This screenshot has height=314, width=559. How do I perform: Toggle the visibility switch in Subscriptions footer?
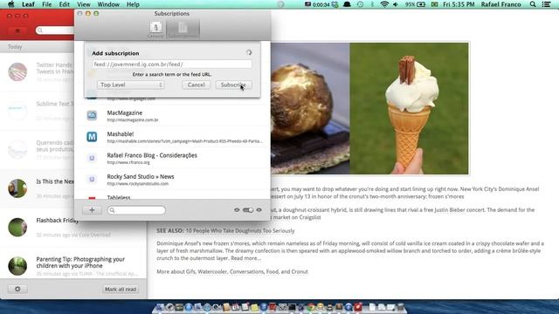pyautogui.click(x=248, y=210)
